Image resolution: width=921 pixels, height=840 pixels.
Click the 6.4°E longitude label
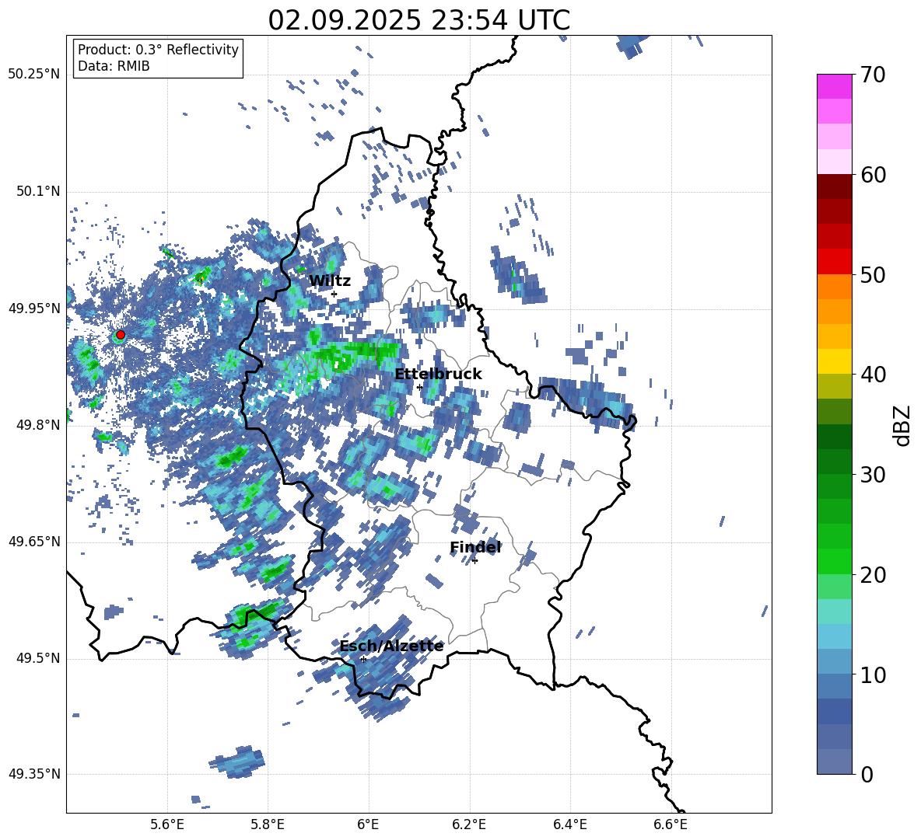pyautogui.click(x=569, y=824)
